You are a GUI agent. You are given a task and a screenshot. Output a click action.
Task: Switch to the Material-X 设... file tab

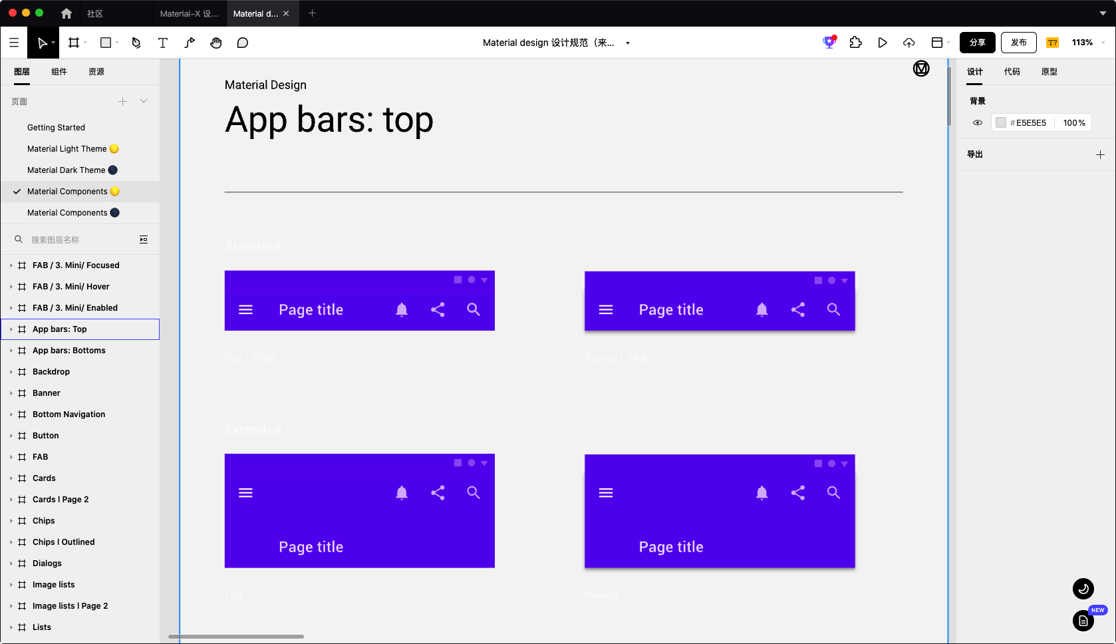pos(190,13)
